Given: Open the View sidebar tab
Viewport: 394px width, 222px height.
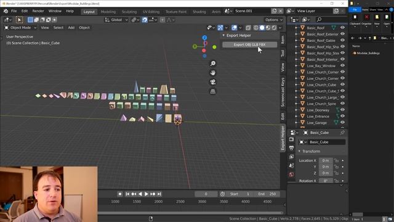Looking at the screenshot, I should 283,67.
